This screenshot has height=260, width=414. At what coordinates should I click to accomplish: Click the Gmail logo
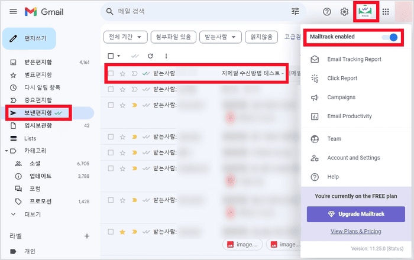click(x=44, y=12)
